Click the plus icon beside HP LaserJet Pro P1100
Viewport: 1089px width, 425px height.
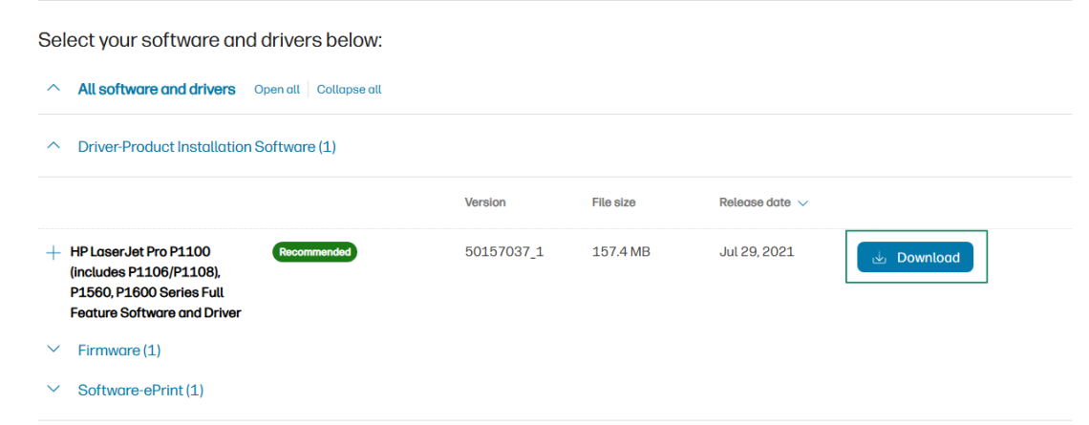pos(53,253)
